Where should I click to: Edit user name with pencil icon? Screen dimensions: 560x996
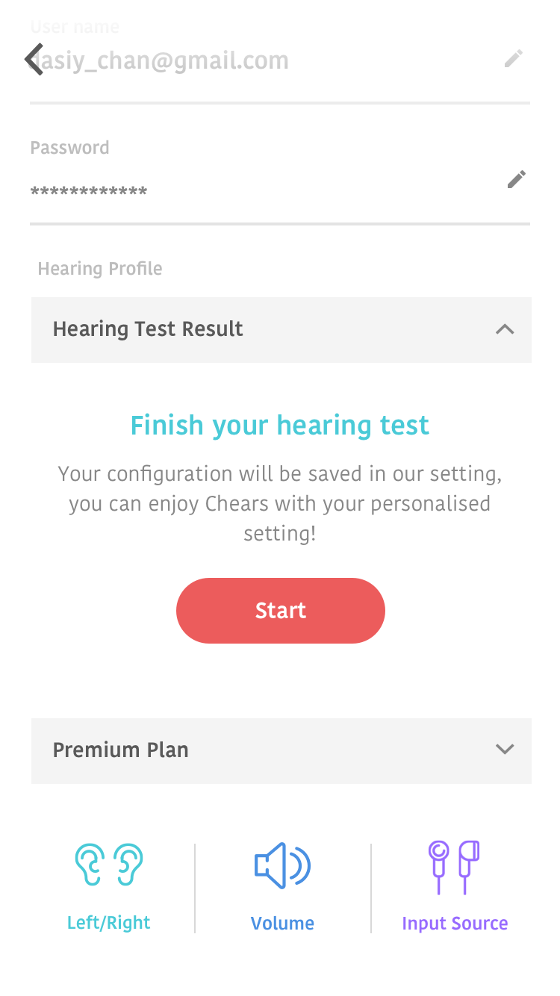coord(513,59)
